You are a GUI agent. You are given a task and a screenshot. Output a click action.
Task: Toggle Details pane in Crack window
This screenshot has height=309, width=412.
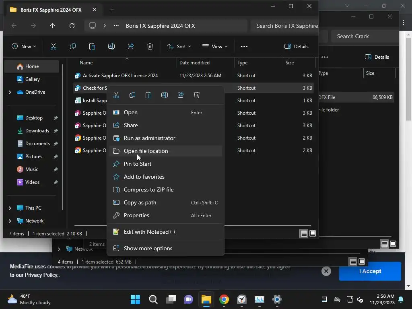pyautogui.click(x=377, y=57)
